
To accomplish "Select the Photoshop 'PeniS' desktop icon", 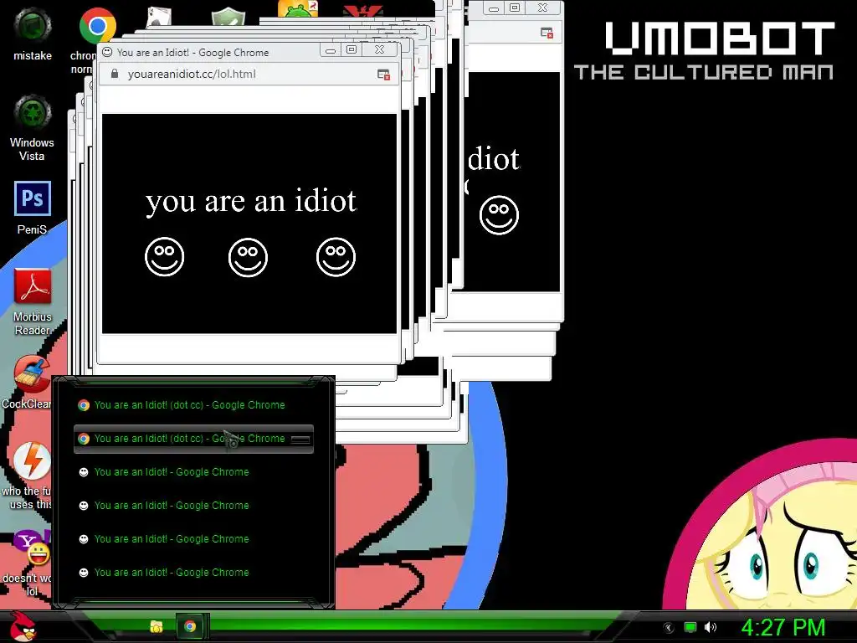I will tap(33, 198).
